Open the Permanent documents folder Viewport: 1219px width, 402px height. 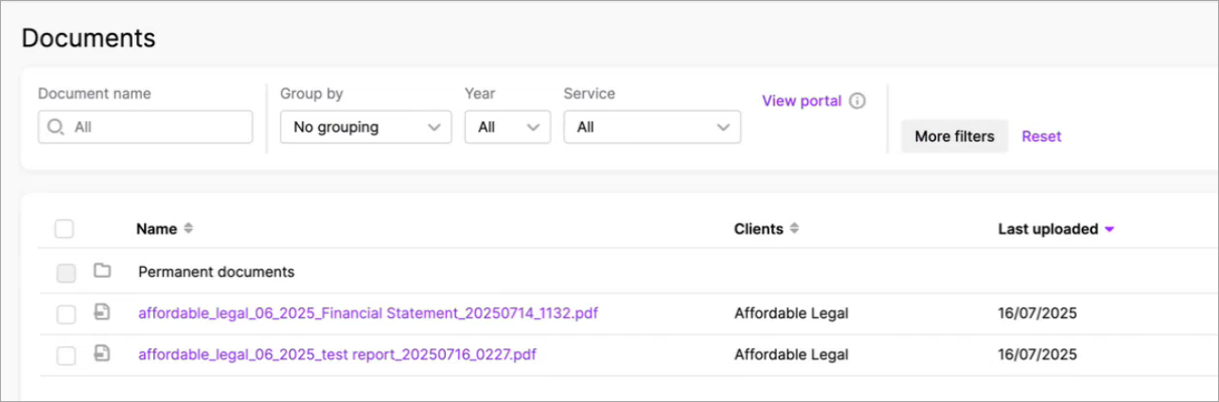(216, 272)
